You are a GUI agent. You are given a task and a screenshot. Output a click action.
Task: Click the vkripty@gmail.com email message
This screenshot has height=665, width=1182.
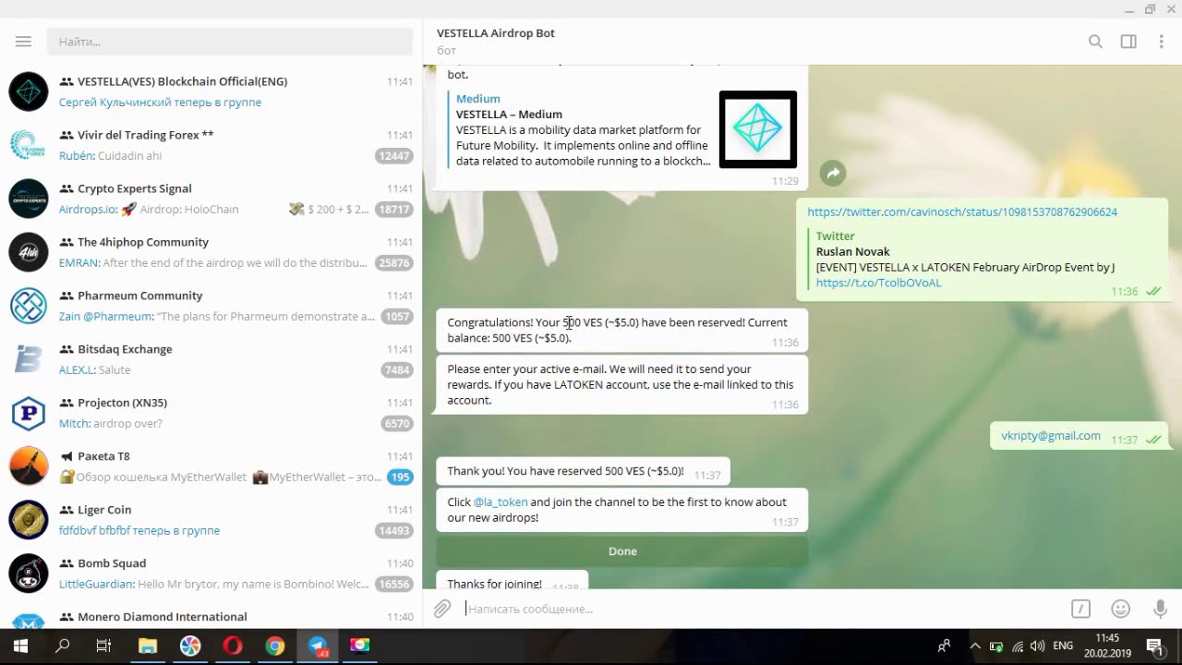click(x=1051, y=436)
